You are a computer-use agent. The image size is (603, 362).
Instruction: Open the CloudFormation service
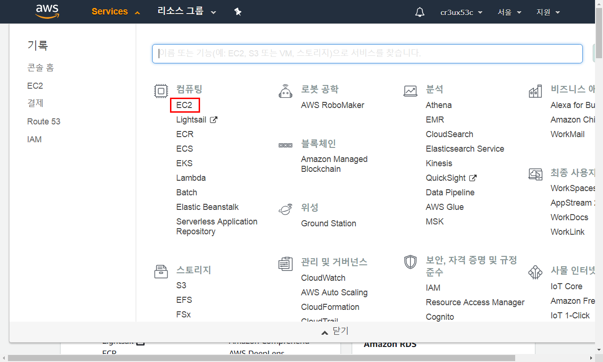[330, 307]
